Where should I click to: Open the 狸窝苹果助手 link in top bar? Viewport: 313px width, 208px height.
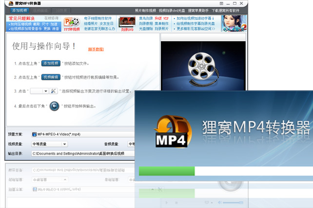198,11
